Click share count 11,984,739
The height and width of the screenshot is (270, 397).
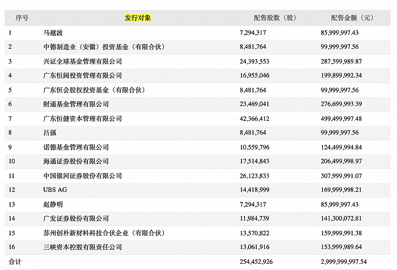tap(255, 218)
